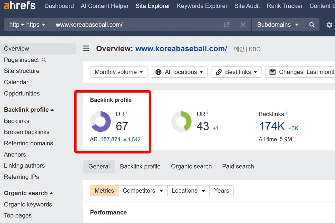Open the Referring domains sidebar link
335x223 pixels.
click(28, 143)
